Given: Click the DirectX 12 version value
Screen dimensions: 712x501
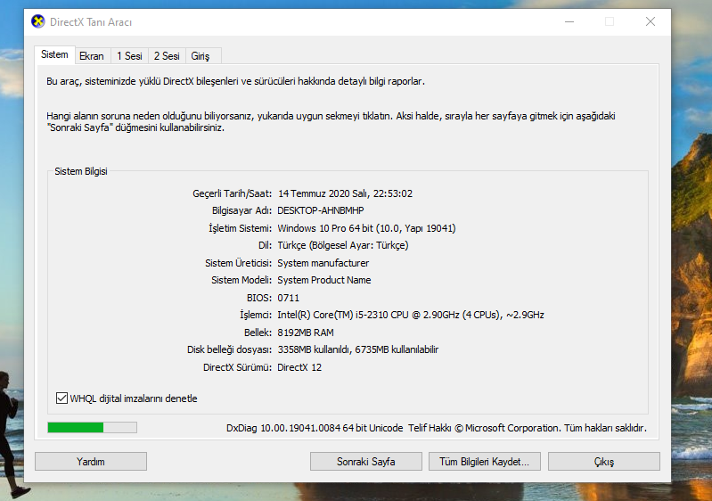Looking at the screenshot, I should coord(299,367).
